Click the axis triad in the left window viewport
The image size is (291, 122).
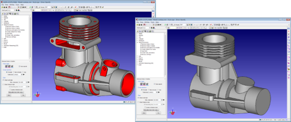tap(37, 94)
